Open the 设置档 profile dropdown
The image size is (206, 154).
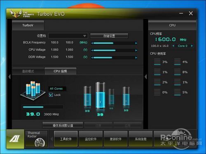pyautogui.click(x=68, y=36)
